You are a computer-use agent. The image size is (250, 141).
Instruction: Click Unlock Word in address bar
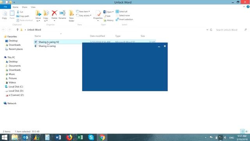[34, 30]
